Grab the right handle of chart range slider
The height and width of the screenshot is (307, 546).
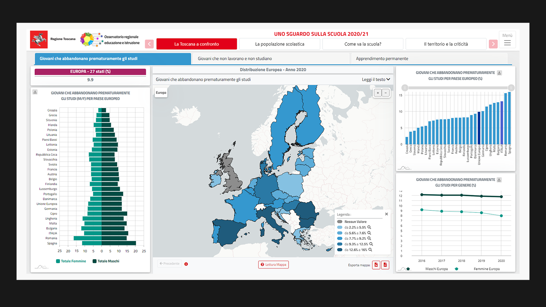click(511, 88)
